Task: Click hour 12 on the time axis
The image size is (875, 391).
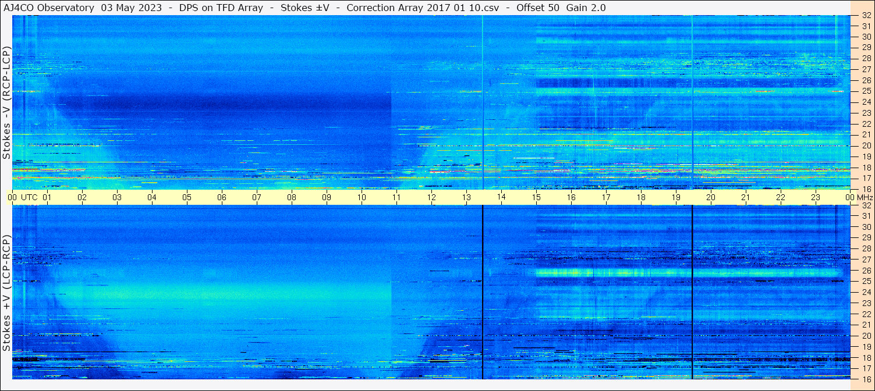Action: pos(431,197)
